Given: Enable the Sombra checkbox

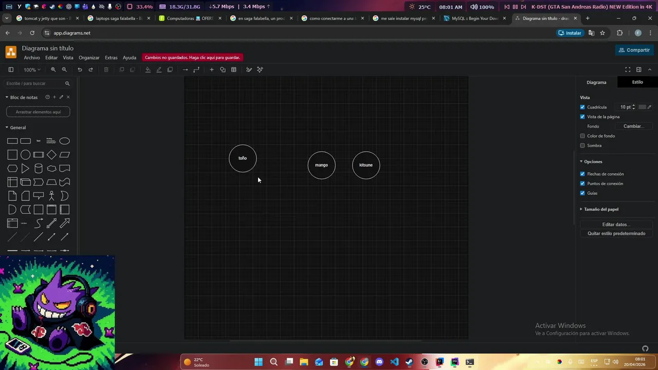Looking at the screenshot, I should (x=582, y=145).
